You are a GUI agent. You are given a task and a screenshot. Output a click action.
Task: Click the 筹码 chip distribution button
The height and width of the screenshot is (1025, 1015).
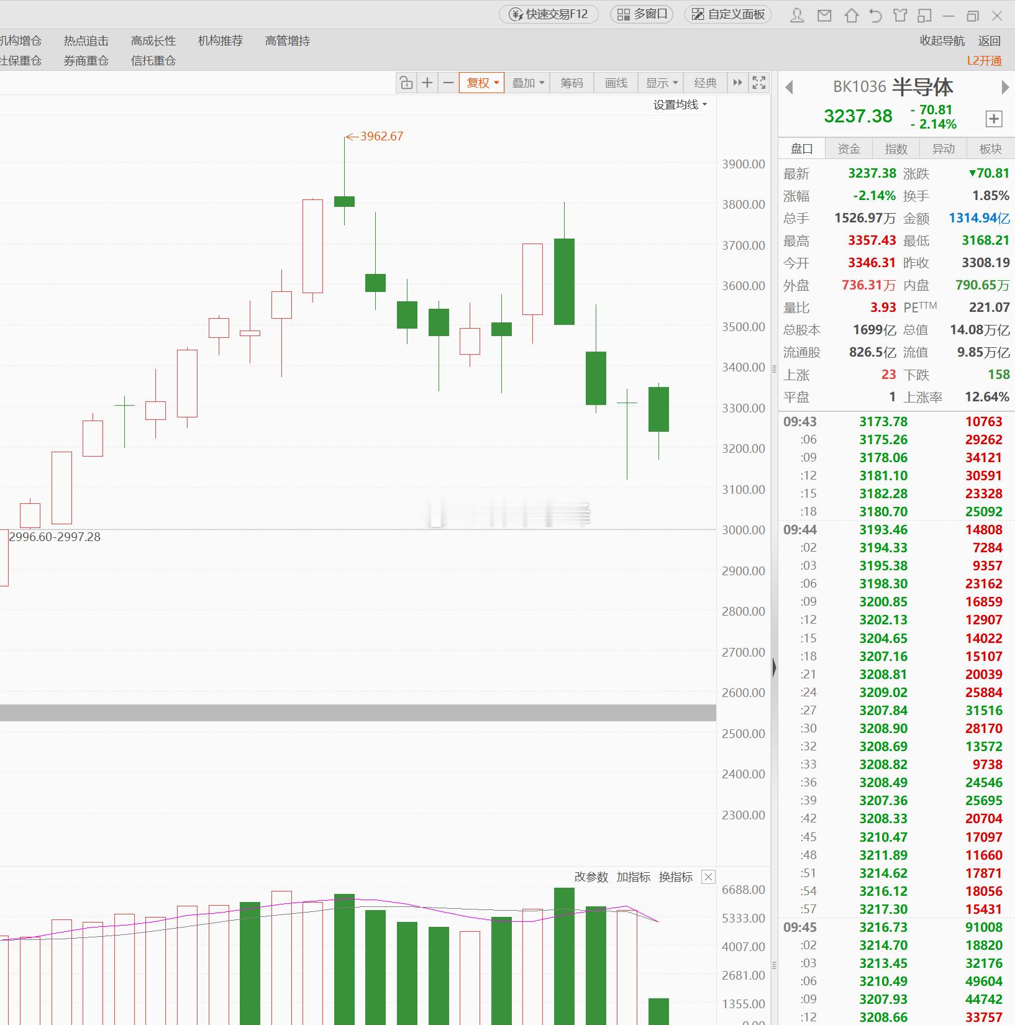(x=571, y=83)
